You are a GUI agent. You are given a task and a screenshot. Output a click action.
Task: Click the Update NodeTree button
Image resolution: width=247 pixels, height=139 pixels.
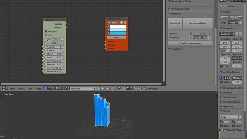tap(197, 23)
